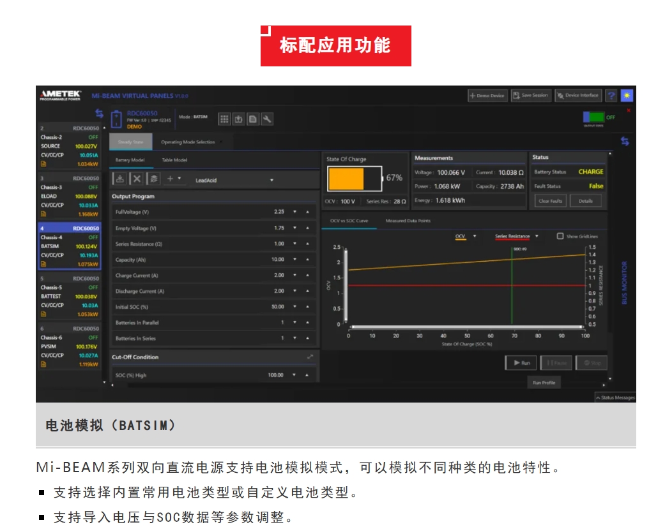Open the wrench settings icon in the device toolbar
Viewport: 665px width, 527px height.
click(x=267, y=119)
